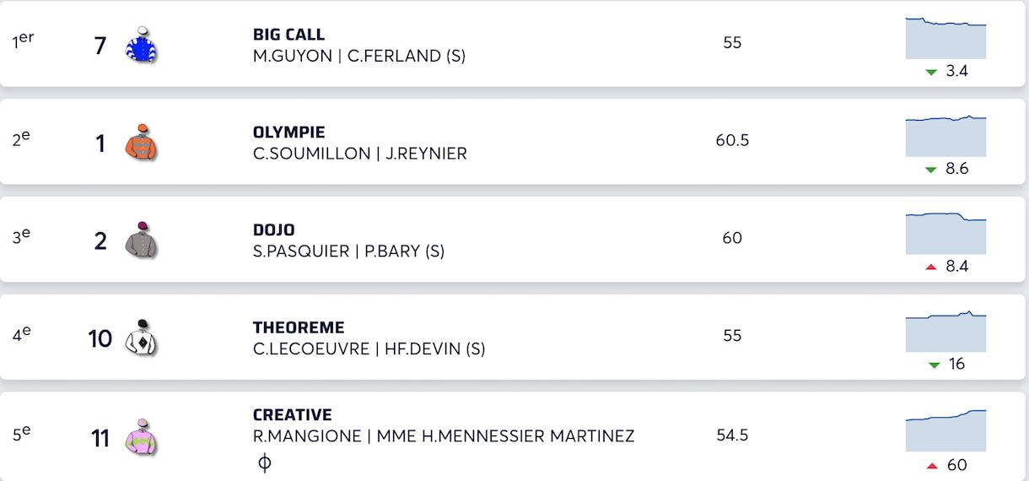Click the red up arrow beside 60
The width and height of the screenshot is (1029, 481).
(x=932, y=466)
